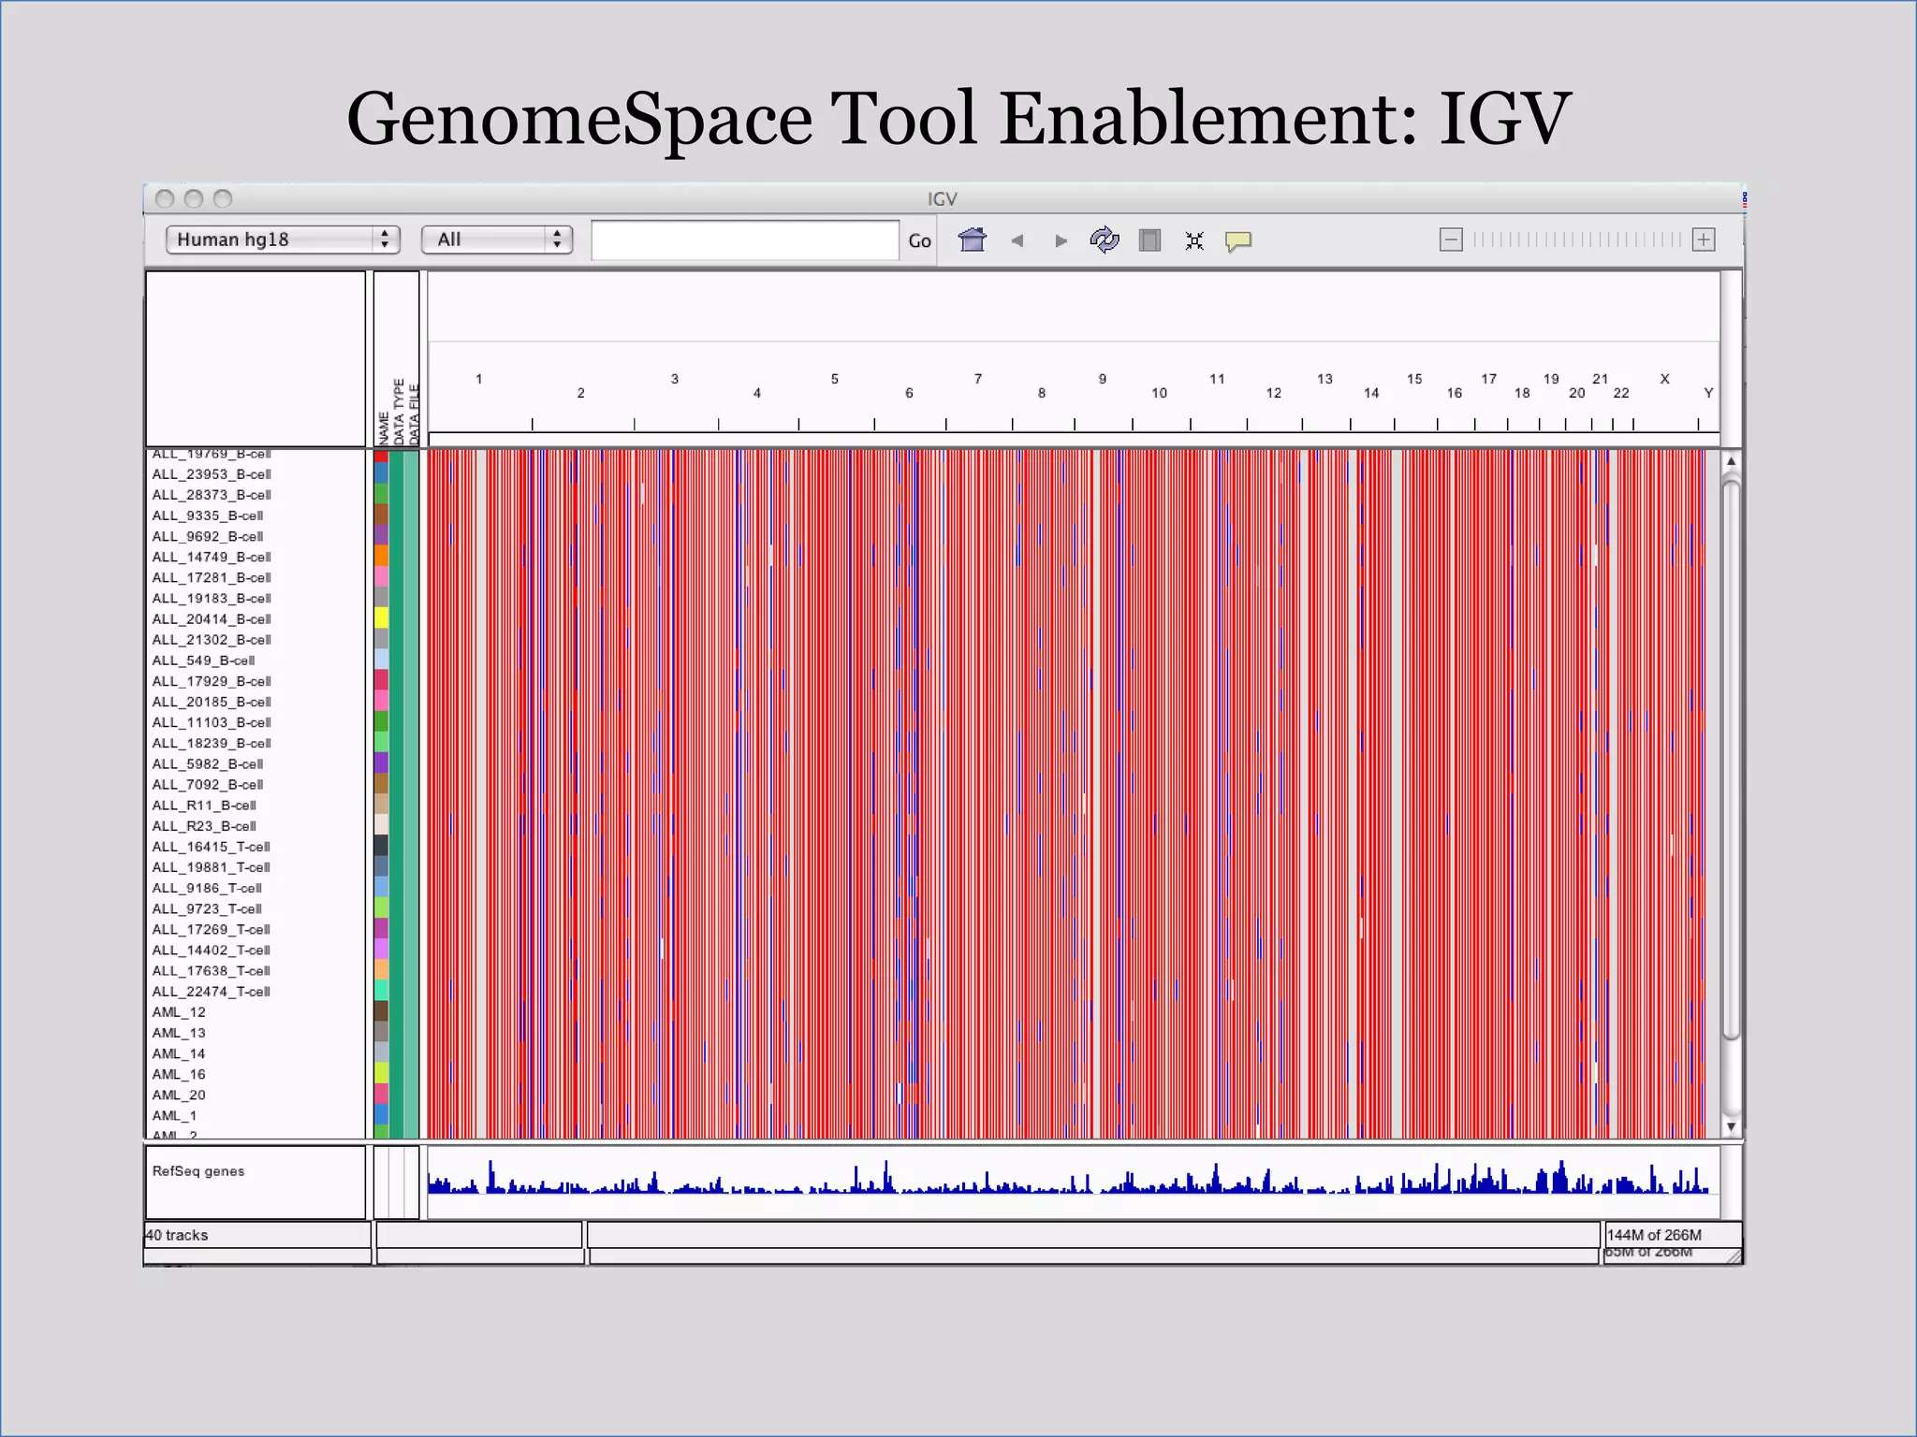Click the zoom level slider ticks
The width and height of the screenshot is (1917, 1437).
point(1577,240)
